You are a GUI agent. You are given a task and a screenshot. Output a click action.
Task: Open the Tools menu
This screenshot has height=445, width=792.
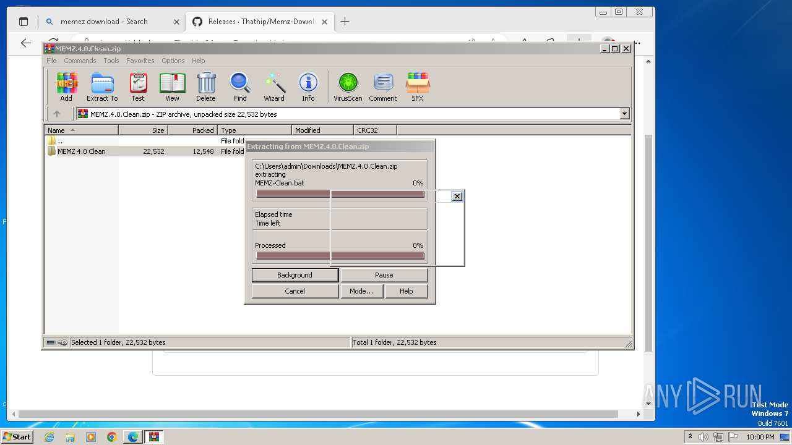[111, 61]
